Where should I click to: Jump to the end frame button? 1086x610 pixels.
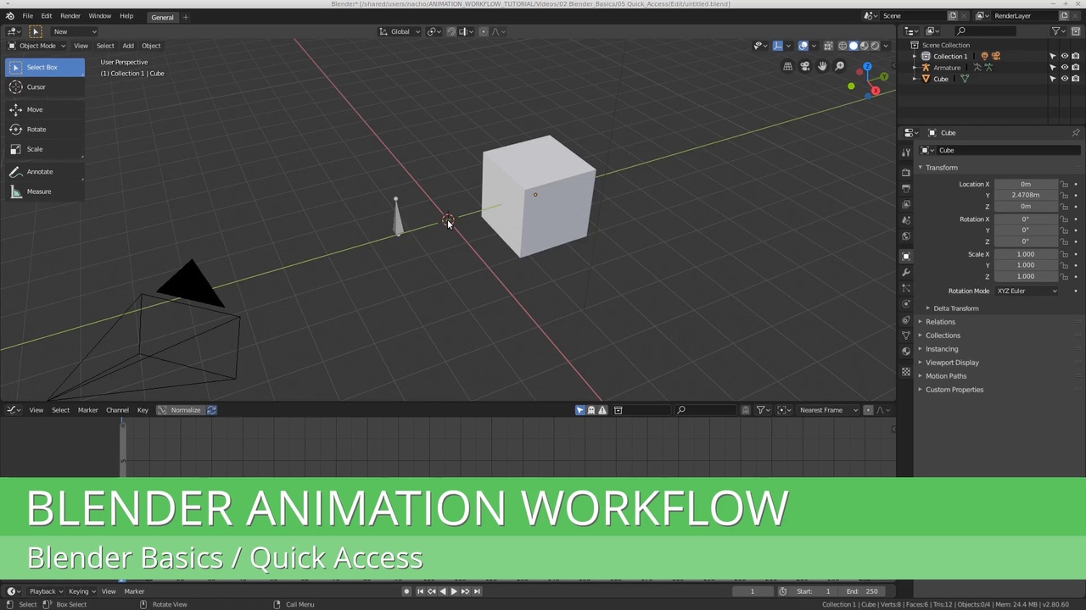tap(477, 591)
